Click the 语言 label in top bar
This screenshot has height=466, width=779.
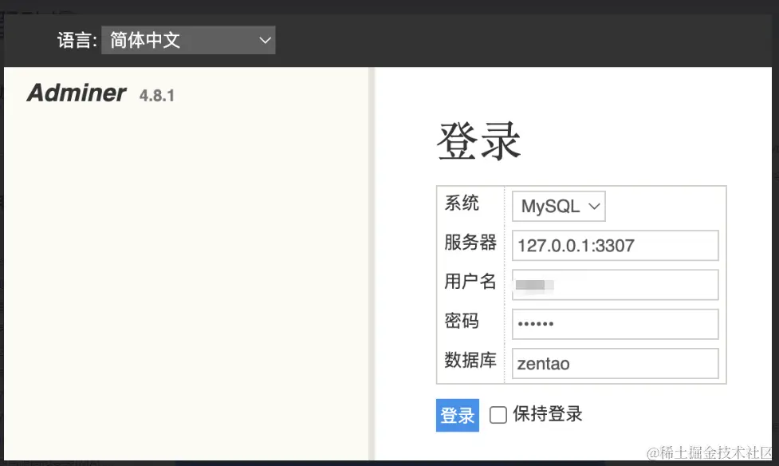click(x=77, y=40)
